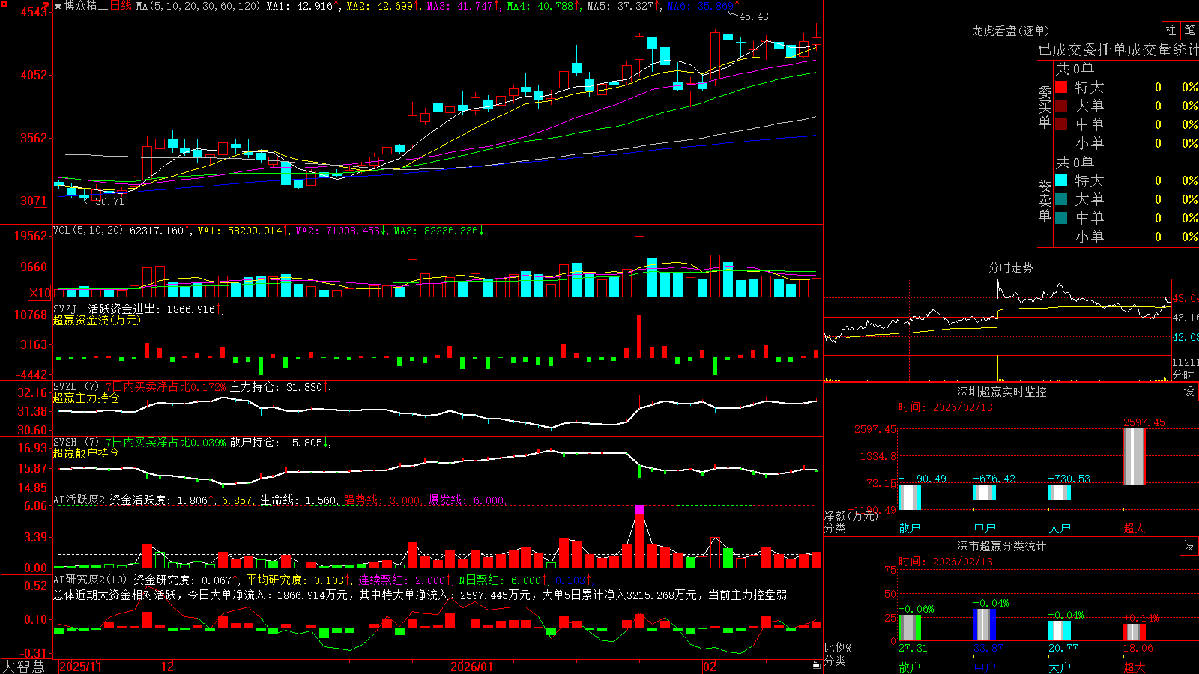Open 设 settings for 深市超赢分类统计 panel
This screenshot has width=1199, height=674.
(1189, 546)
